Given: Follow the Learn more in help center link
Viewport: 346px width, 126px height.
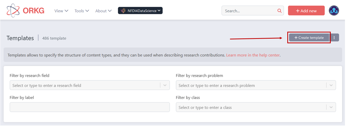Looking at the screenshot, I should [253, 55].
